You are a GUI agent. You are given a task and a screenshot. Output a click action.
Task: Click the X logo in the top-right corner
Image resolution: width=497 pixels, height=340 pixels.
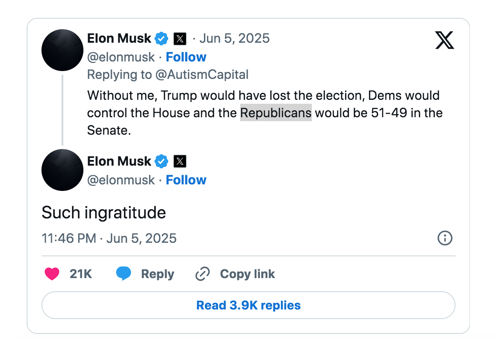445,41
